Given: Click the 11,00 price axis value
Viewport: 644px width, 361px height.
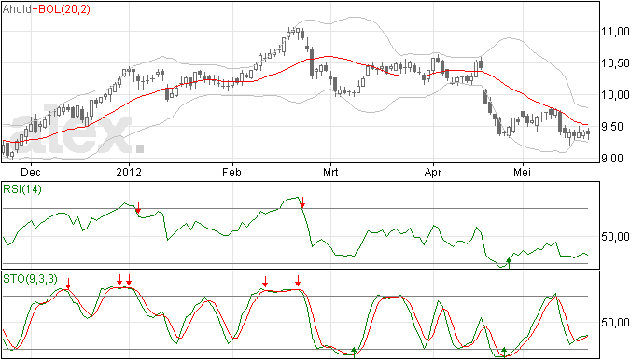Looking at the screenshot, I should (x=615, y=32).
